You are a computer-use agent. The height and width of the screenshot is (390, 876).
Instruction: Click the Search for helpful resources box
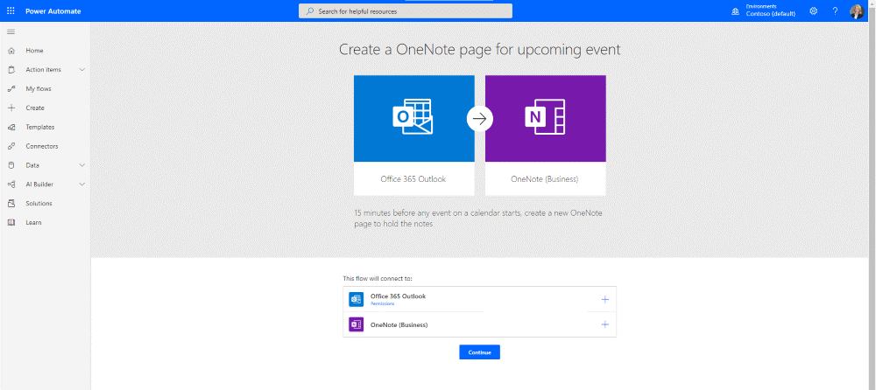point(406,10)
